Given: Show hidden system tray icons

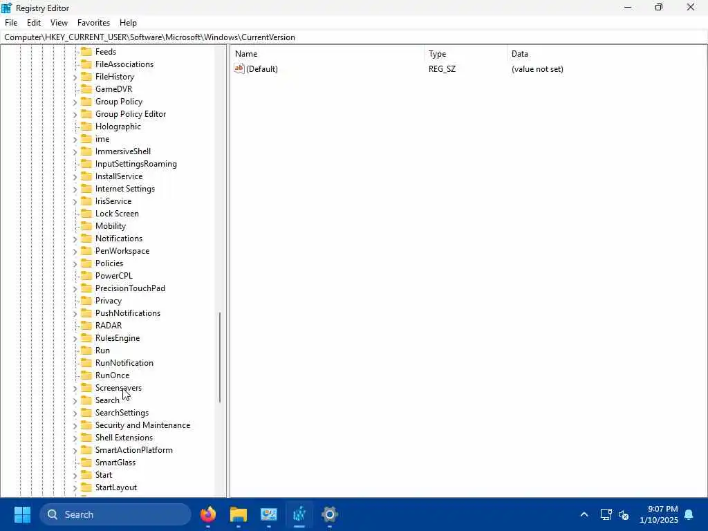Looking at the screenshot, I should (584, 514).
